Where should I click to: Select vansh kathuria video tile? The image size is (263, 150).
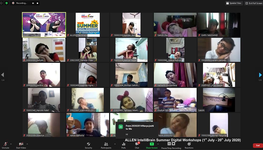coord(88,125)
